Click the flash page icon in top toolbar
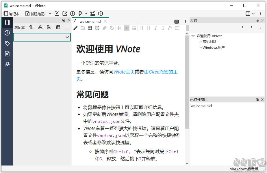Image resolution: width=267 pixels, height=173 pixels. coord(73,14)
